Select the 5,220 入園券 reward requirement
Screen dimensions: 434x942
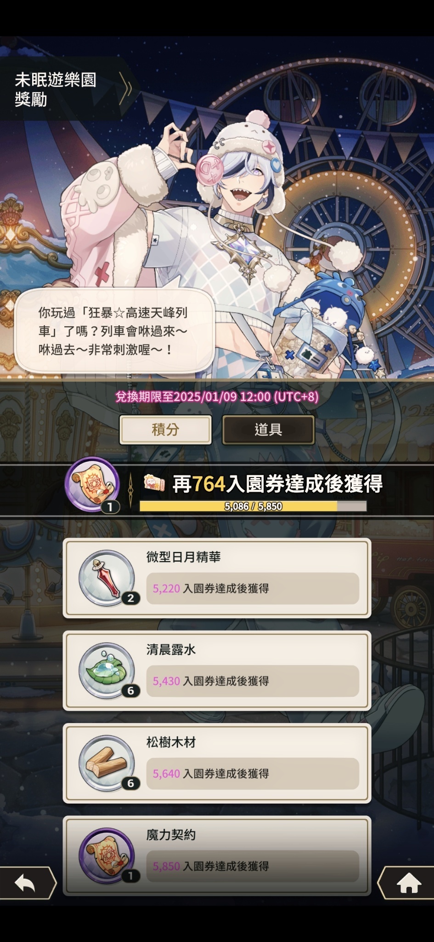coord(253,588)
